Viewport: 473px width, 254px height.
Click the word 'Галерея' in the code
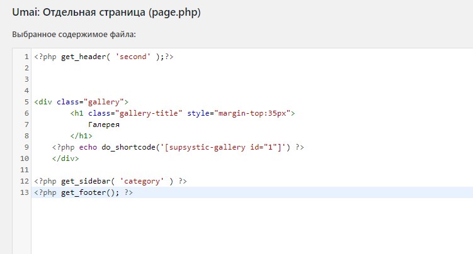click(104, 124)
